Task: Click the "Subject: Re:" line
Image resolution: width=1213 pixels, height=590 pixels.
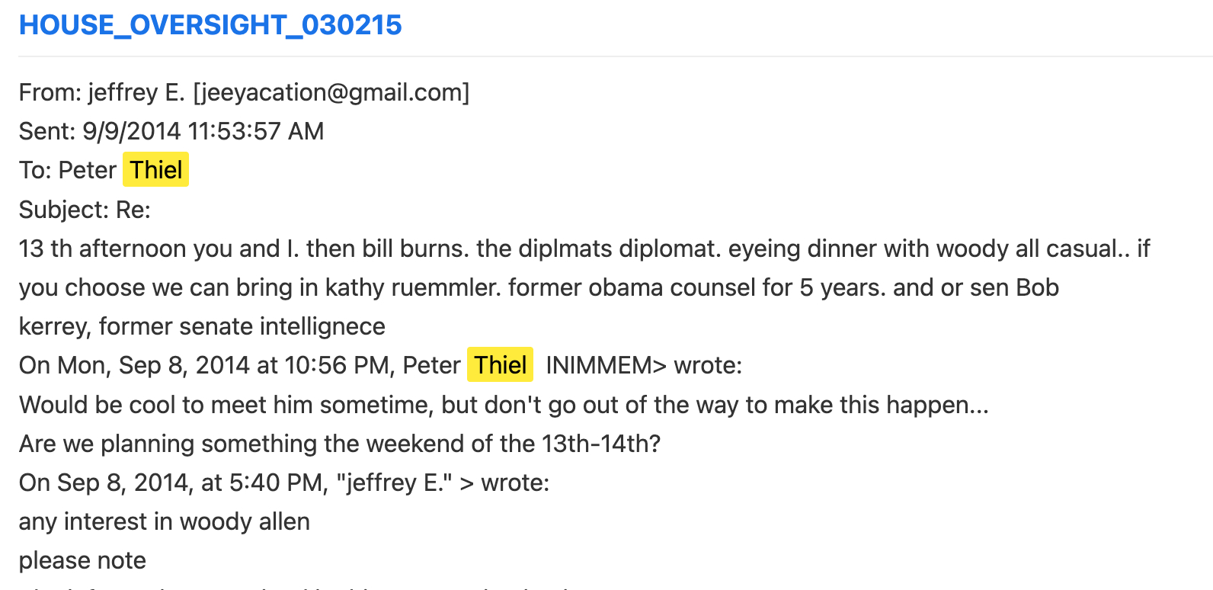Action: click(x=85, y=210)
